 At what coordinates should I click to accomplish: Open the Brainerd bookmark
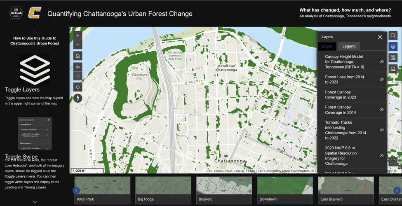tap(224, 190)
